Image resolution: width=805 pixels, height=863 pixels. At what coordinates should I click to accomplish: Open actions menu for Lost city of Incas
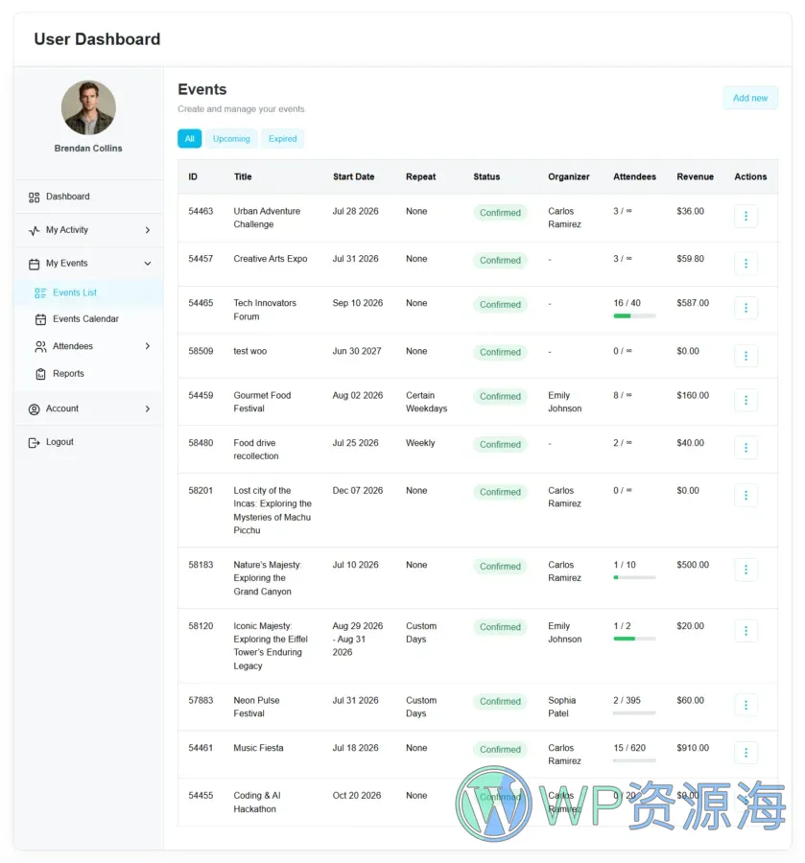coord(746,496)
